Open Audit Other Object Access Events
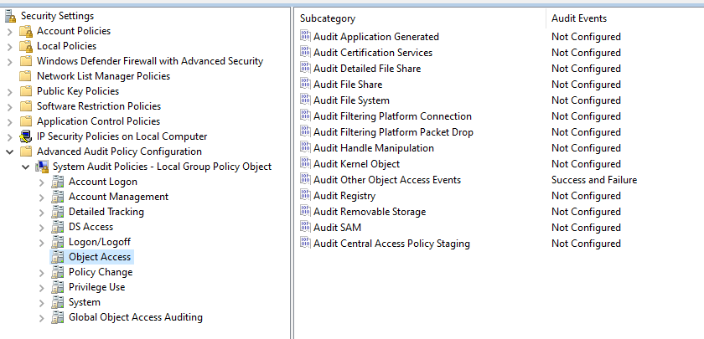This screenshot has height=339, width=704. [386, 180]
